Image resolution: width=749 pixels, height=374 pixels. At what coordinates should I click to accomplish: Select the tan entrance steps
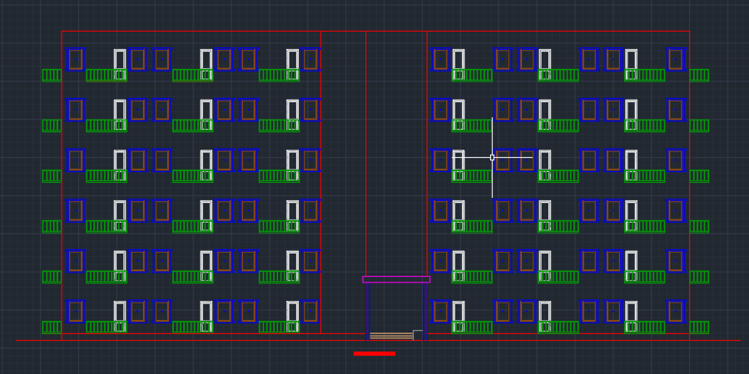(391, 336)
